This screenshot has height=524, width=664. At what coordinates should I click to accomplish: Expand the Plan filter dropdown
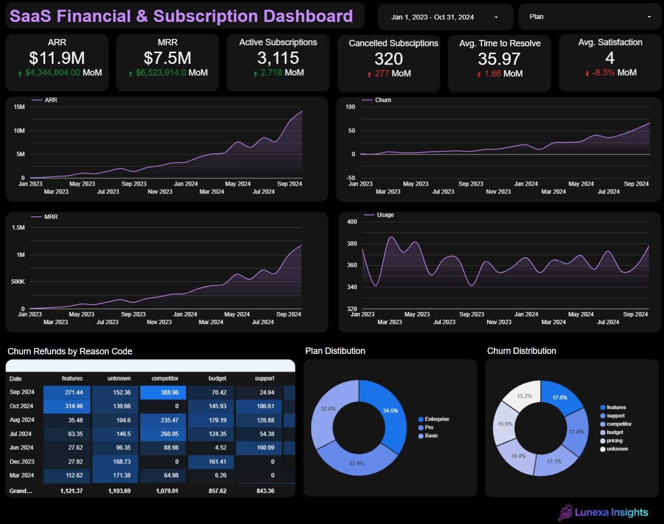(x=589, y=17)
